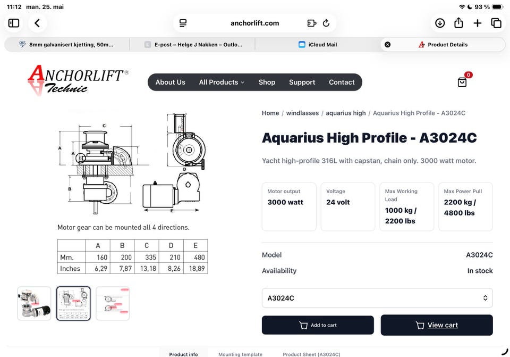Open the share sheet
Screen dimensions: 510x357
(x=458, y=23)
